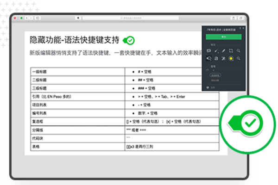Open the yellow color picker swatch

(x=231, y=59)
